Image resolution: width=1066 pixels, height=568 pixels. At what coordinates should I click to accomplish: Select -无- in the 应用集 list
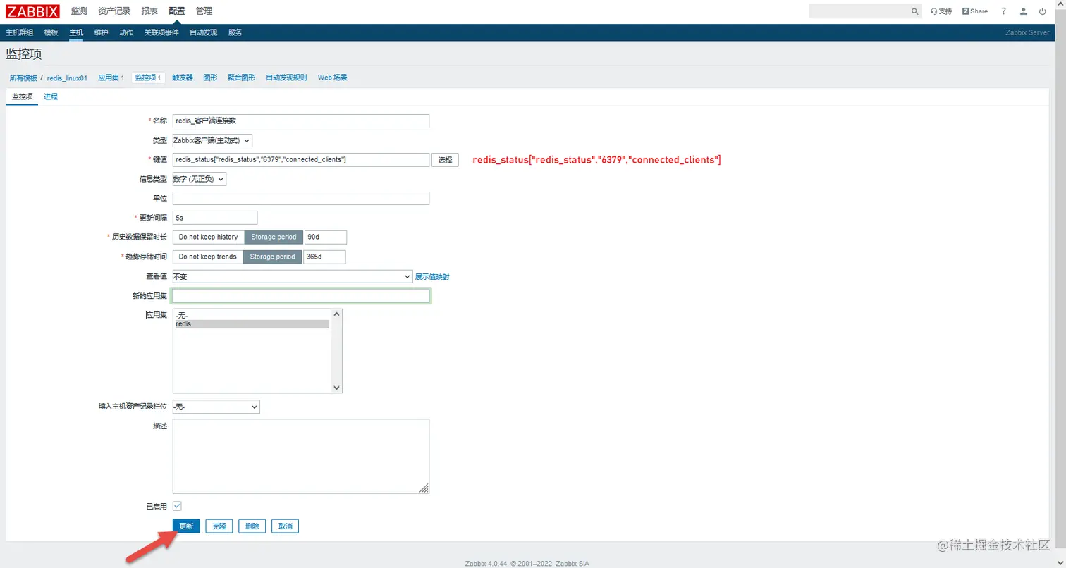click(x=252, y=316)
